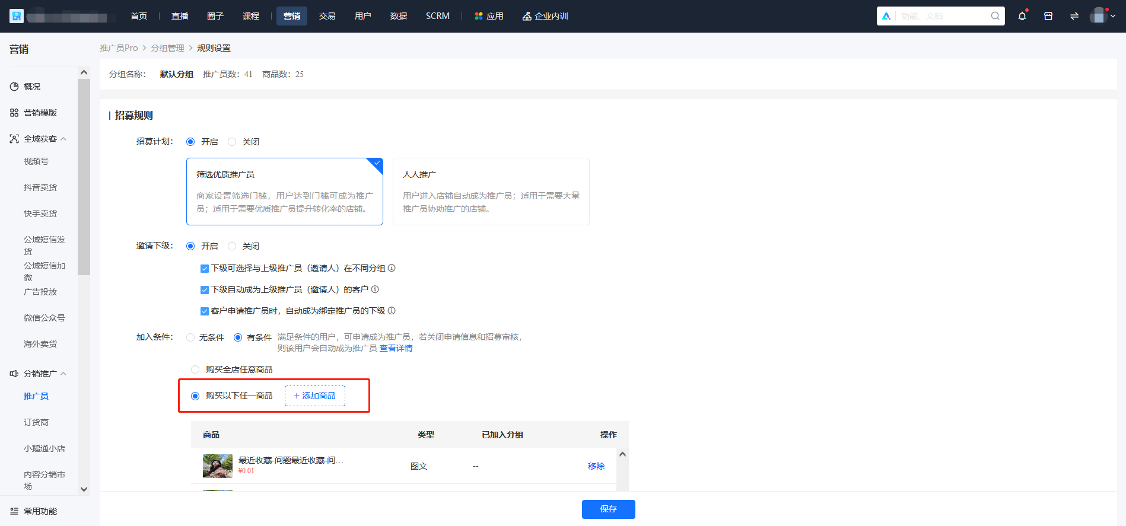The width and height of the screenshot is (1126, 526).
Task: Open 抖音卖货 in sidebar
Action: click(40, 187)
